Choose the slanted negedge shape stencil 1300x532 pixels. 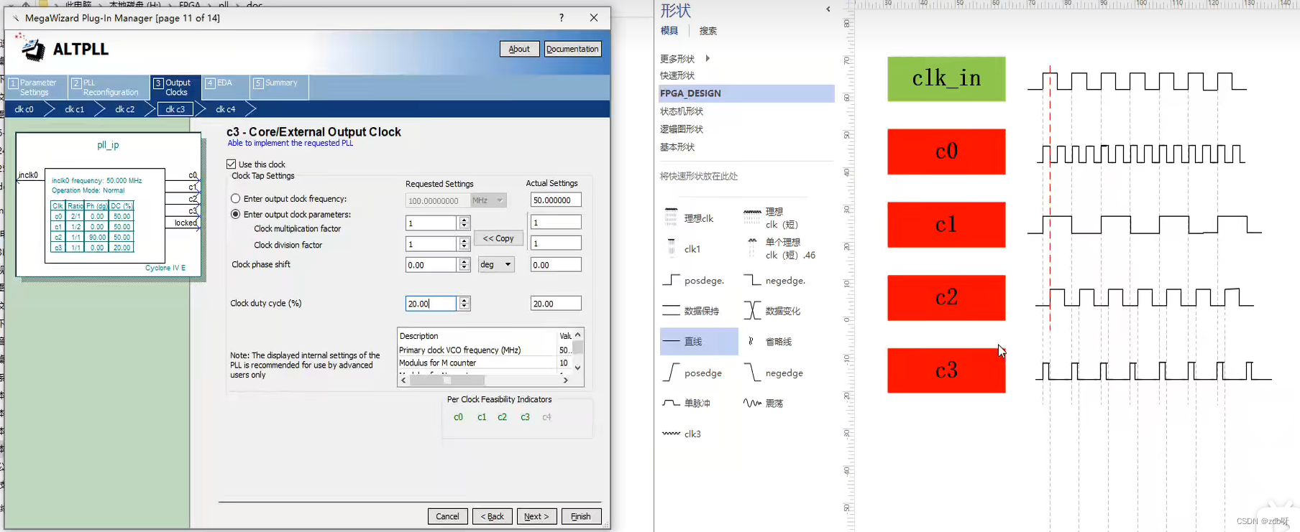coord(774,373)
